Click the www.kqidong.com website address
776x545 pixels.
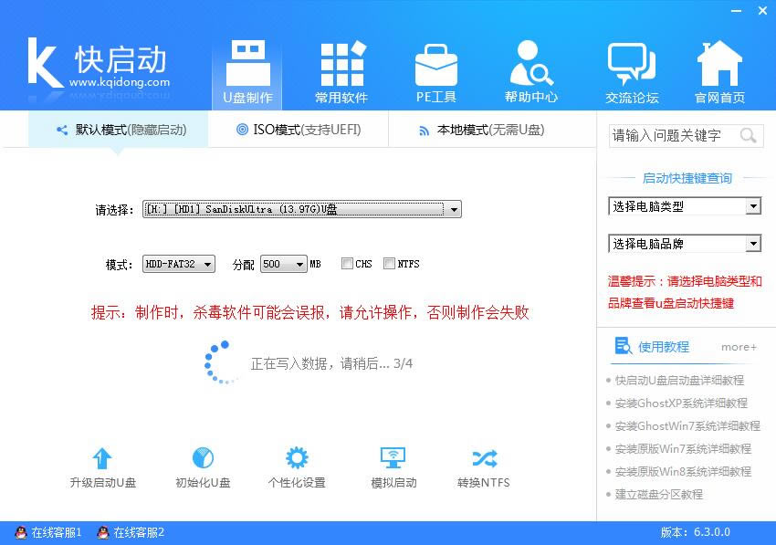pos(120,81)
